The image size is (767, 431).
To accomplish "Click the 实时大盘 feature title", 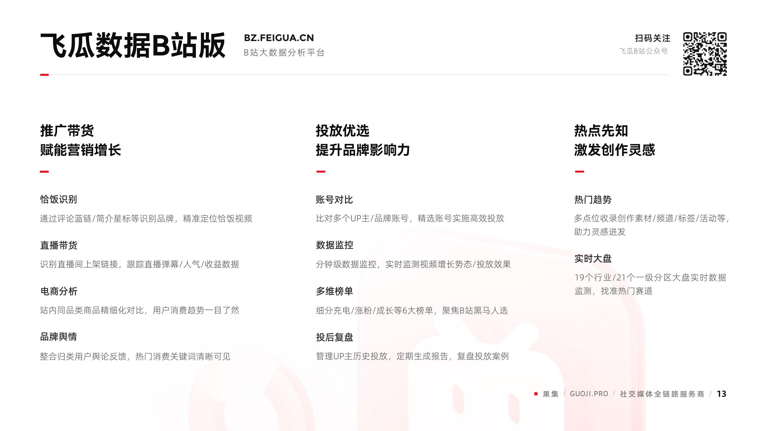I will pyautogui.click(x=593, y=259).
